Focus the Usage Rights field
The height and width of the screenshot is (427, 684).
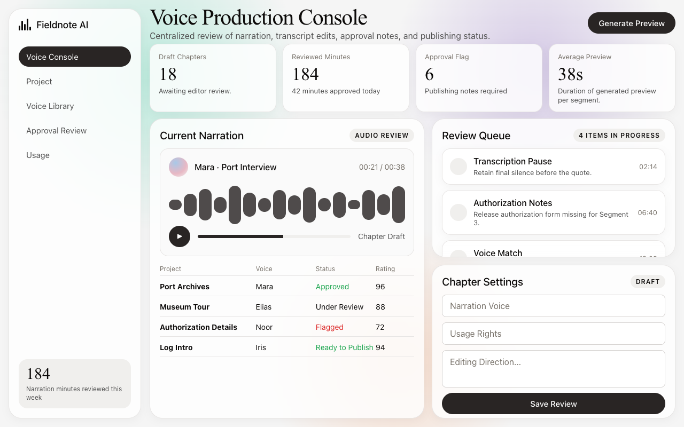pyautogui.click(x=554, y=334)
